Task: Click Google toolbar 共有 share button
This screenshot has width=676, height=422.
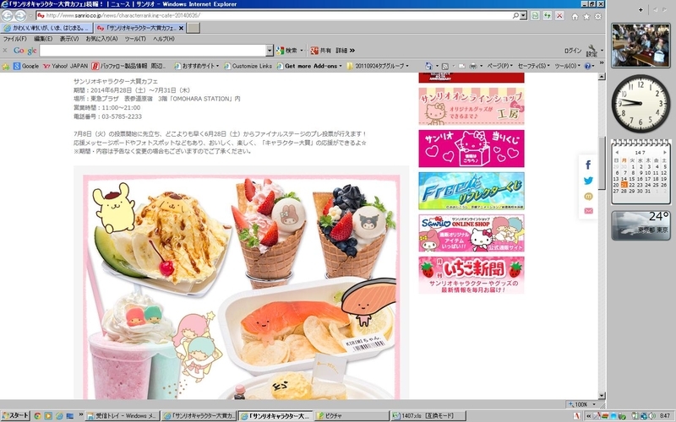Action: tap(321, 51)
